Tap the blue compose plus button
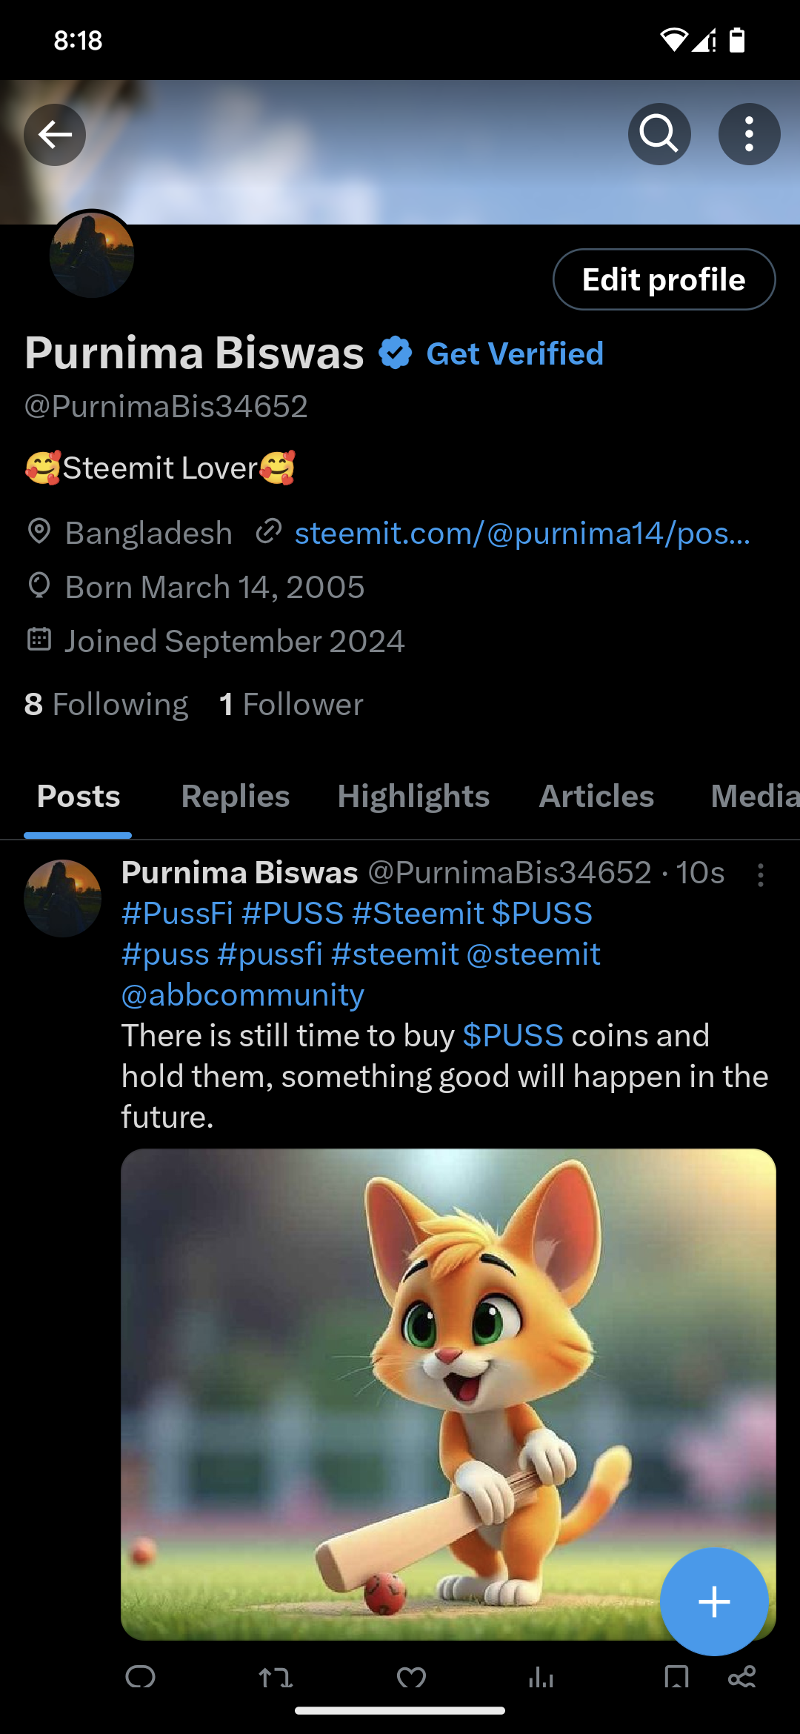The image size is (800, 1734). (714, 1601)
